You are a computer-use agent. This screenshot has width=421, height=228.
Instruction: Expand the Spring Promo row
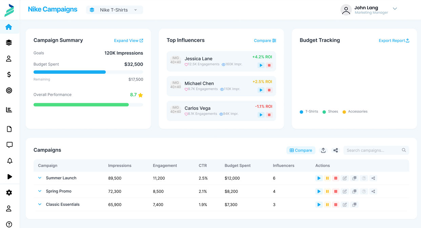pyautogui.click(x=40, y=191)
